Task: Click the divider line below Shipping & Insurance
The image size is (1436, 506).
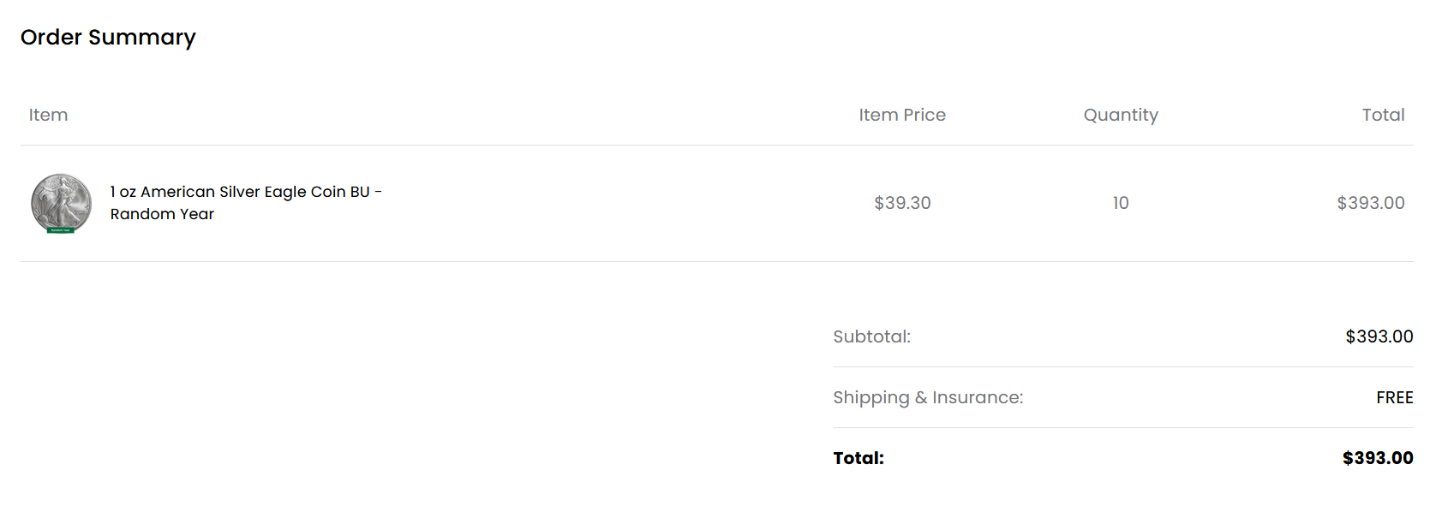Action: coord(1123,427)
